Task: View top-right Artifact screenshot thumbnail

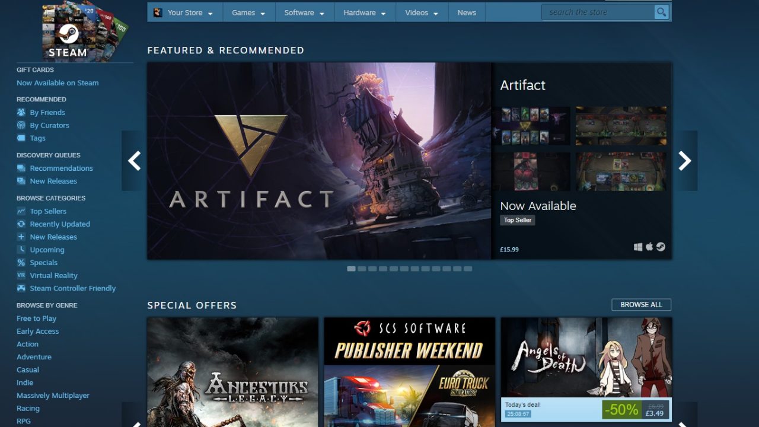Action: click(x=621, y=126)
